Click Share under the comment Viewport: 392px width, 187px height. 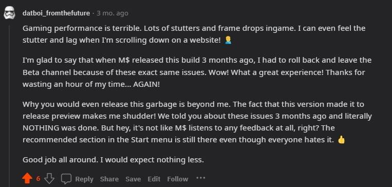pyautogui.click(x=109, y=179)
